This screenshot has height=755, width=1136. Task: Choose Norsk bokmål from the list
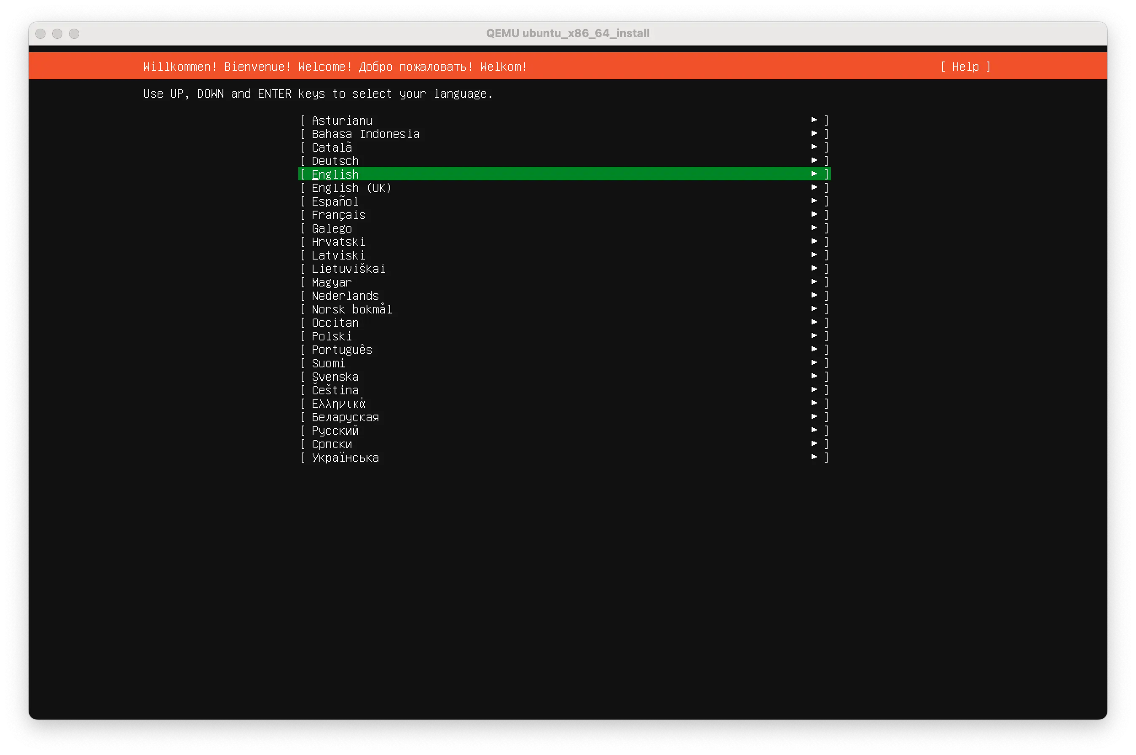tap(351, 309)
